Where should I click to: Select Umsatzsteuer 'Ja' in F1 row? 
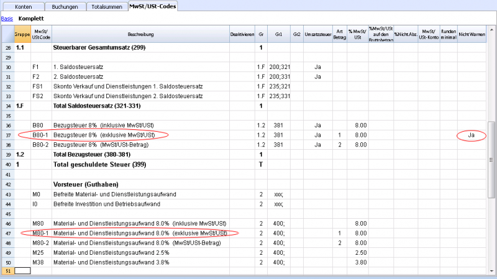pos(318,67)
